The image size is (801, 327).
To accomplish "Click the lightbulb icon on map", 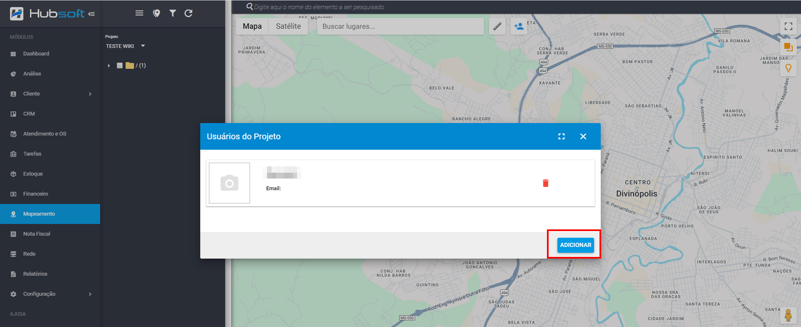I will click(788, 68).
